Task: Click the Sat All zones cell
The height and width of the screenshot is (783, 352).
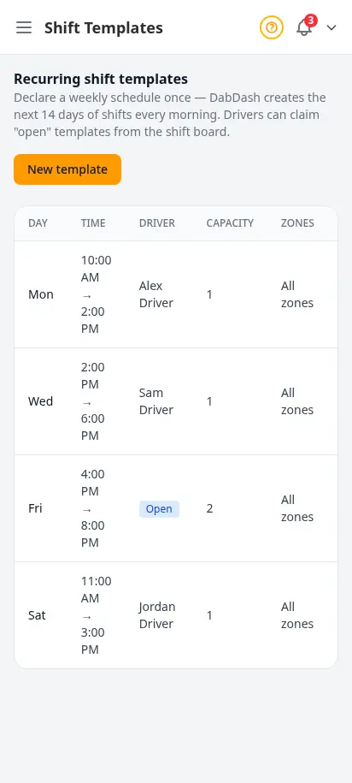Action: click(297, 615)
